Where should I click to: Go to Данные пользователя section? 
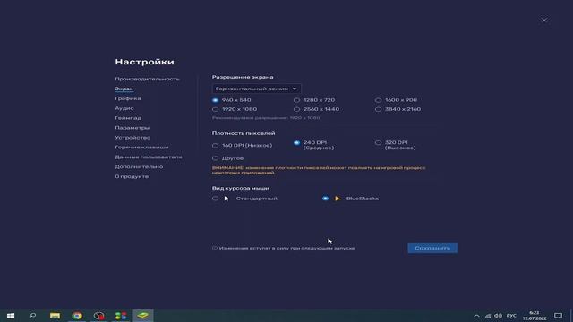click(x=149, y=157)
